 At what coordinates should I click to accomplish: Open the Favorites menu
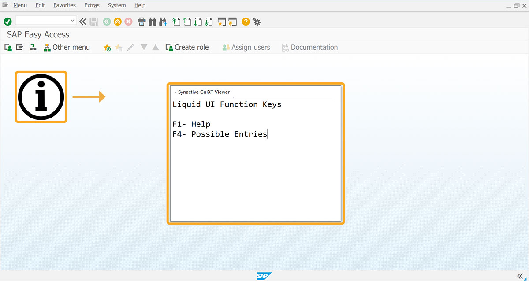point(64,5)
